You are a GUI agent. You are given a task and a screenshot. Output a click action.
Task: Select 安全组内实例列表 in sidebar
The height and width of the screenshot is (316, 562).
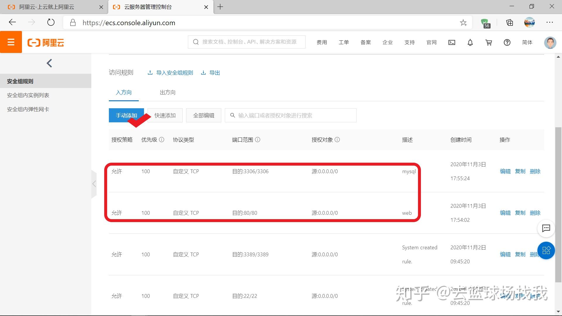click(x=28, y=95)
